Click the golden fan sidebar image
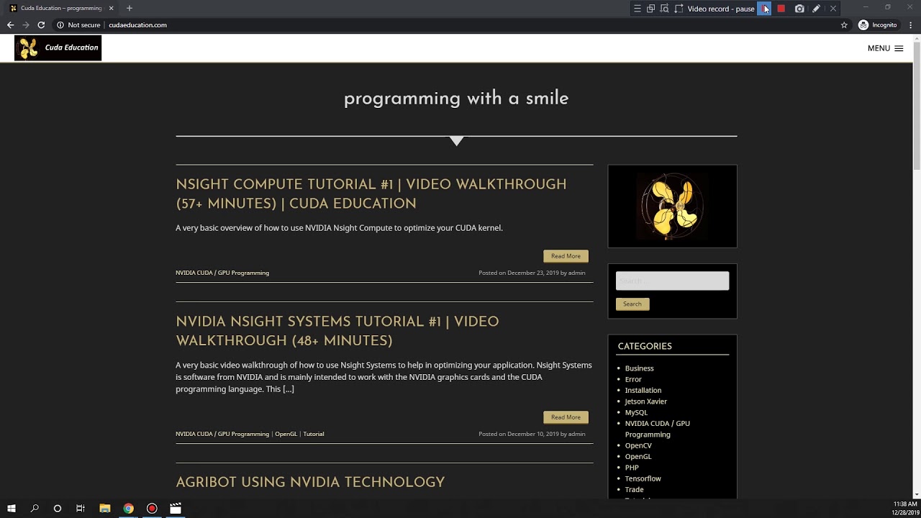 [672, 206]
